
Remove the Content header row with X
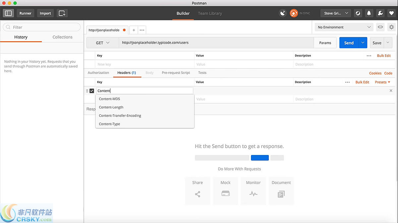(391, 91)
